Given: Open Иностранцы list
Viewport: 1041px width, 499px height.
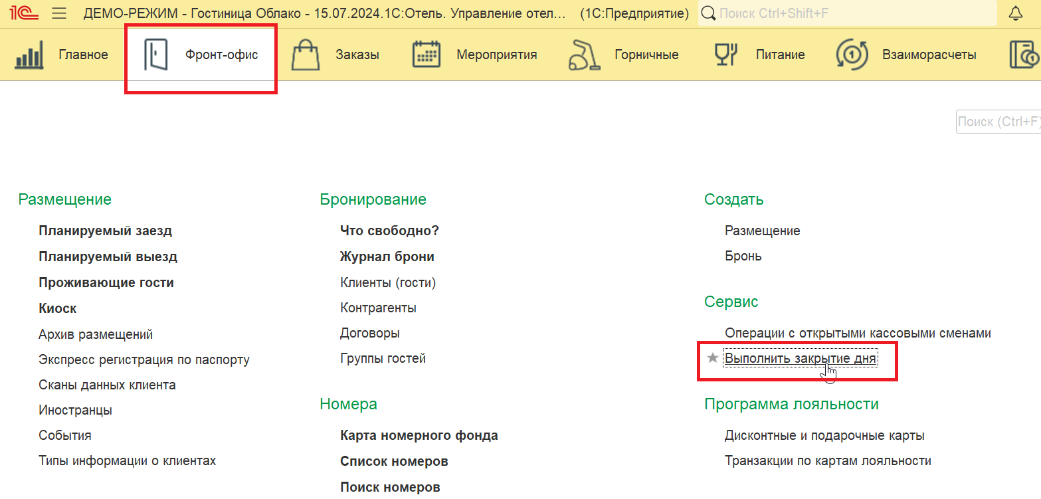Looking at the screenshot, I should point(75,410).
